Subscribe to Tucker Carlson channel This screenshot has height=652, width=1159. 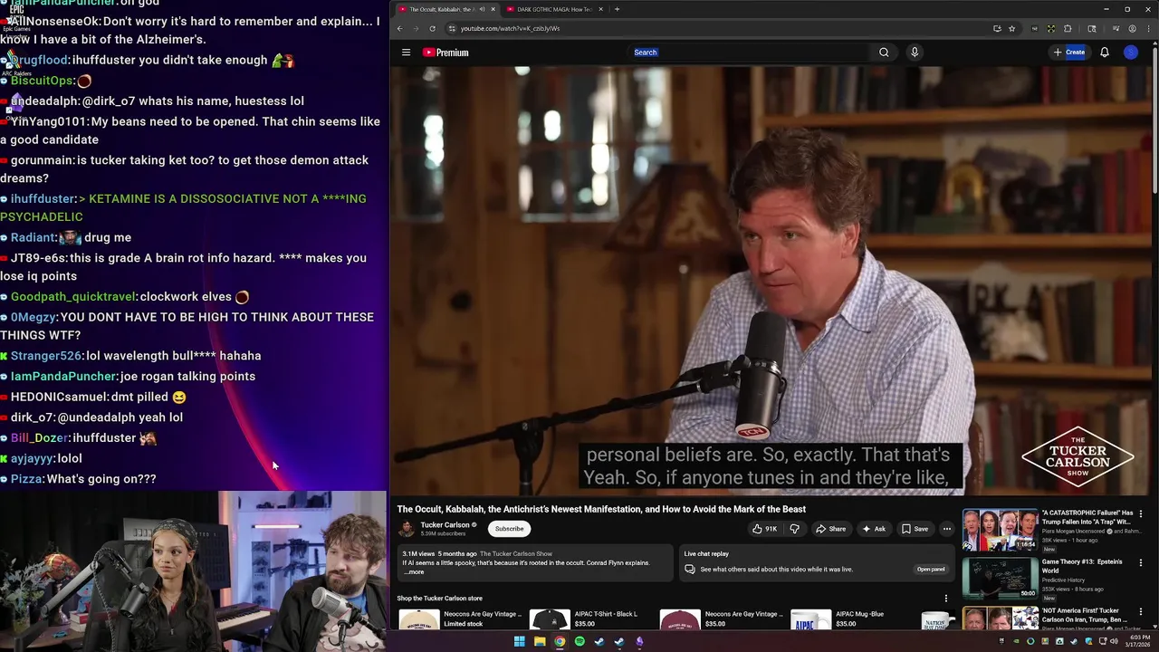point(509,529)
